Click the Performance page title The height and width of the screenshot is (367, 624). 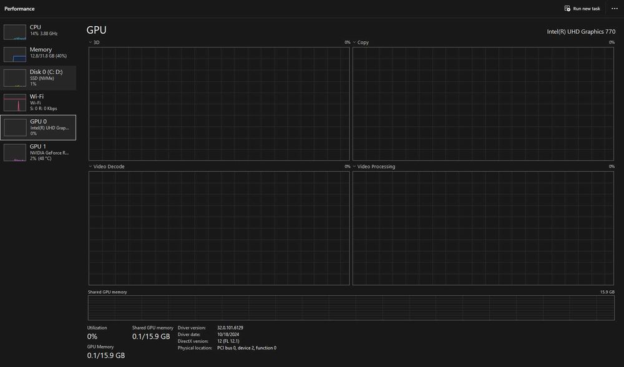19,9
